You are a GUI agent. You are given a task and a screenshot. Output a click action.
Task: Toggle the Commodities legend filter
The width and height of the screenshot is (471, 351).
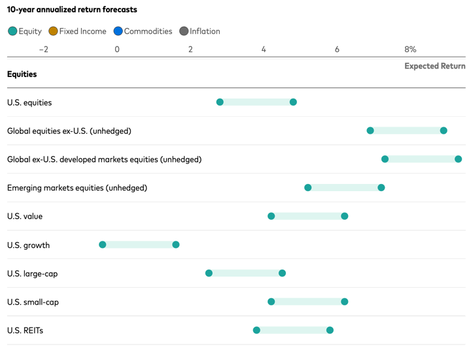(143, 31)
